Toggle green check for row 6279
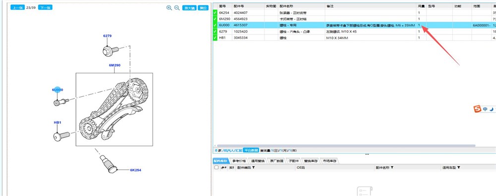The width and height of the screenshot is (496, 196). point(215,32)
